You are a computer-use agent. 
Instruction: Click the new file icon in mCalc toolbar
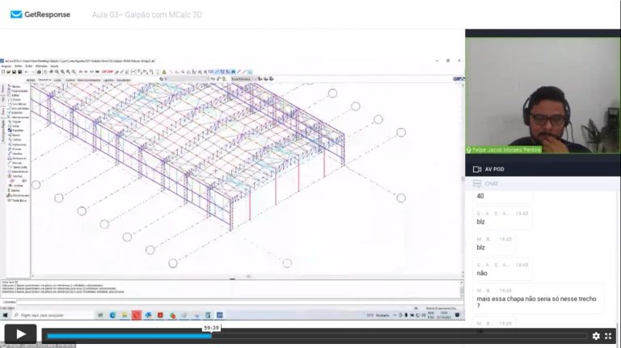click(3, 72)
